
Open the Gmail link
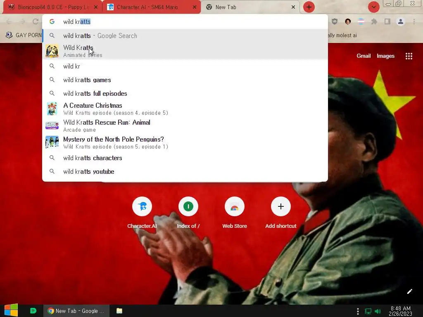coord(364,56)
